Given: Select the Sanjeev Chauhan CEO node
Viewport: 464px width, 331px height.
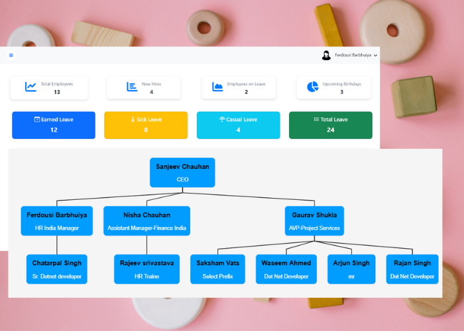Looking at the screenshot, I should pos(182,173).
